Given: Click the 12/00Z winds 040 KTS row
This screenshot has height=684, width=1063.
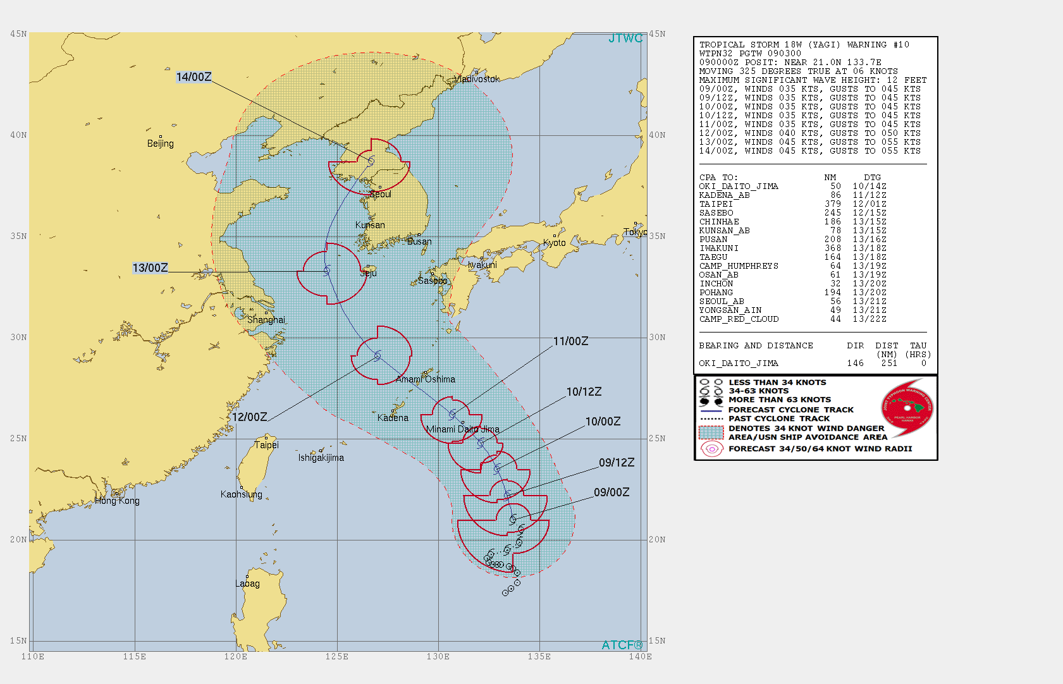Looking at the screenshot, I should 809,133.
